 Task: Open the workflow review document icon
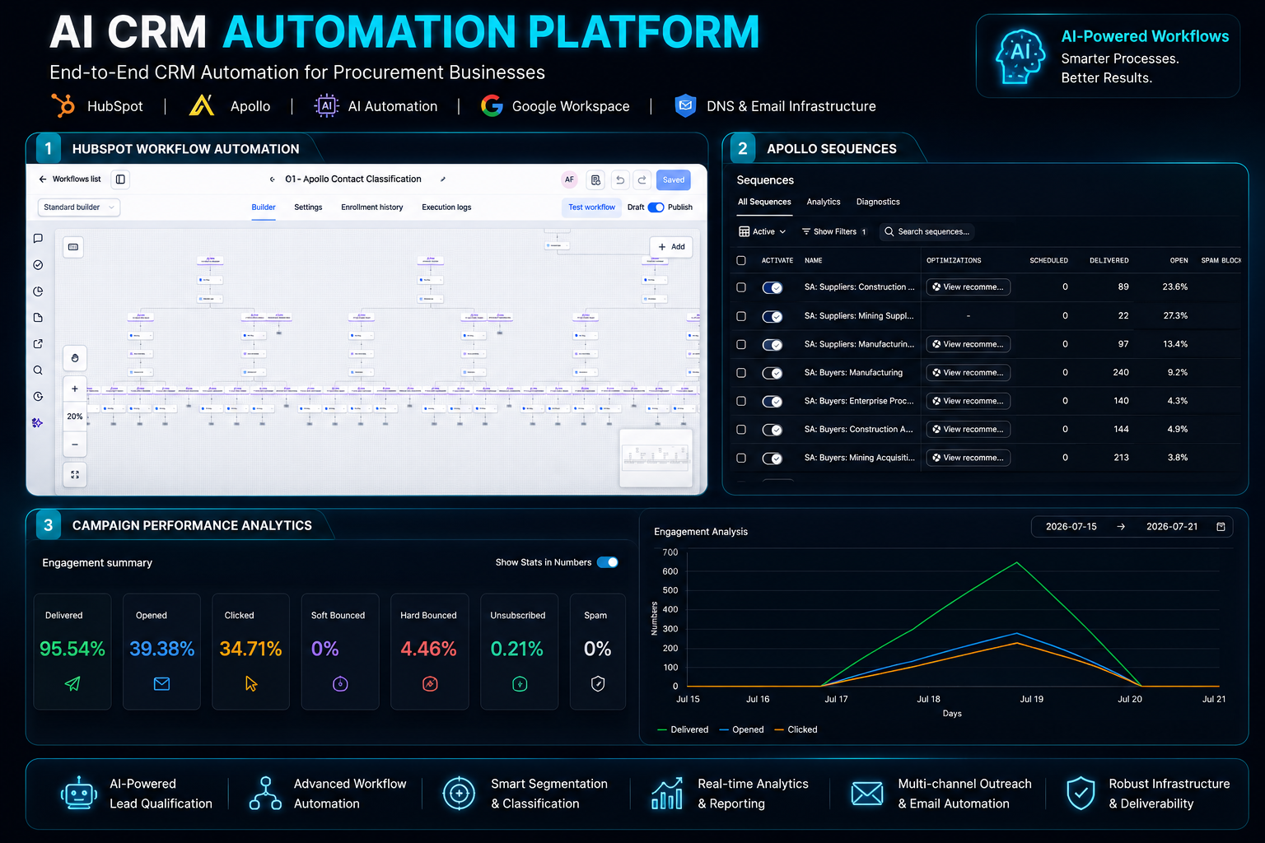click(595, 179)
